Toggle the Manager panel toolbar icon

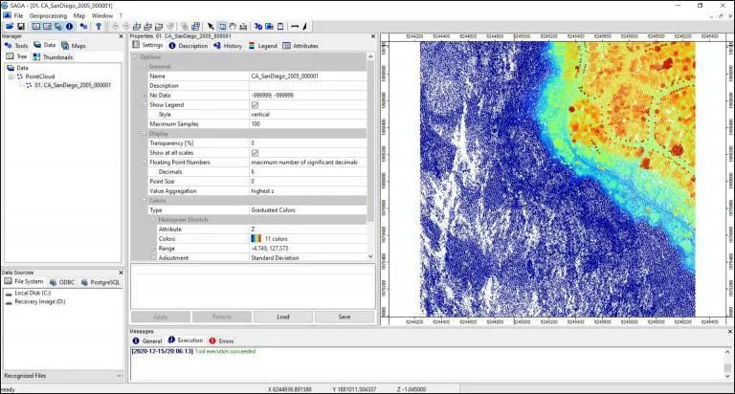point(36,27)
